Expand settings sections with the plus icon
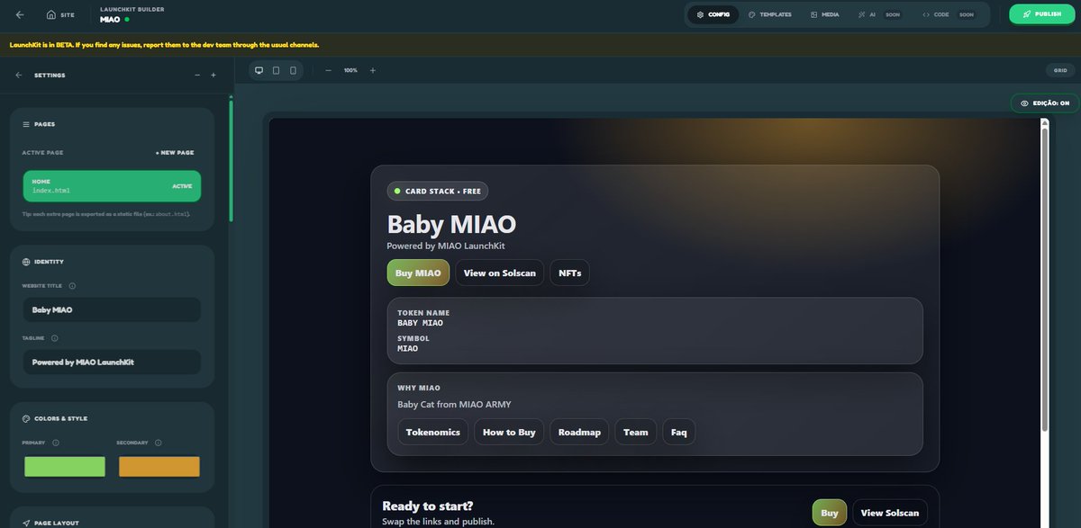Screen dimensions: 1081x528 [x=213, y=76]
